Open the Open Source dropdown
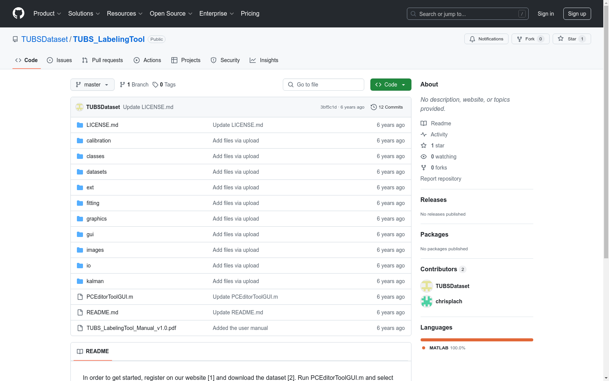Screen dimensions: 609x381 (x=171, y=14)
